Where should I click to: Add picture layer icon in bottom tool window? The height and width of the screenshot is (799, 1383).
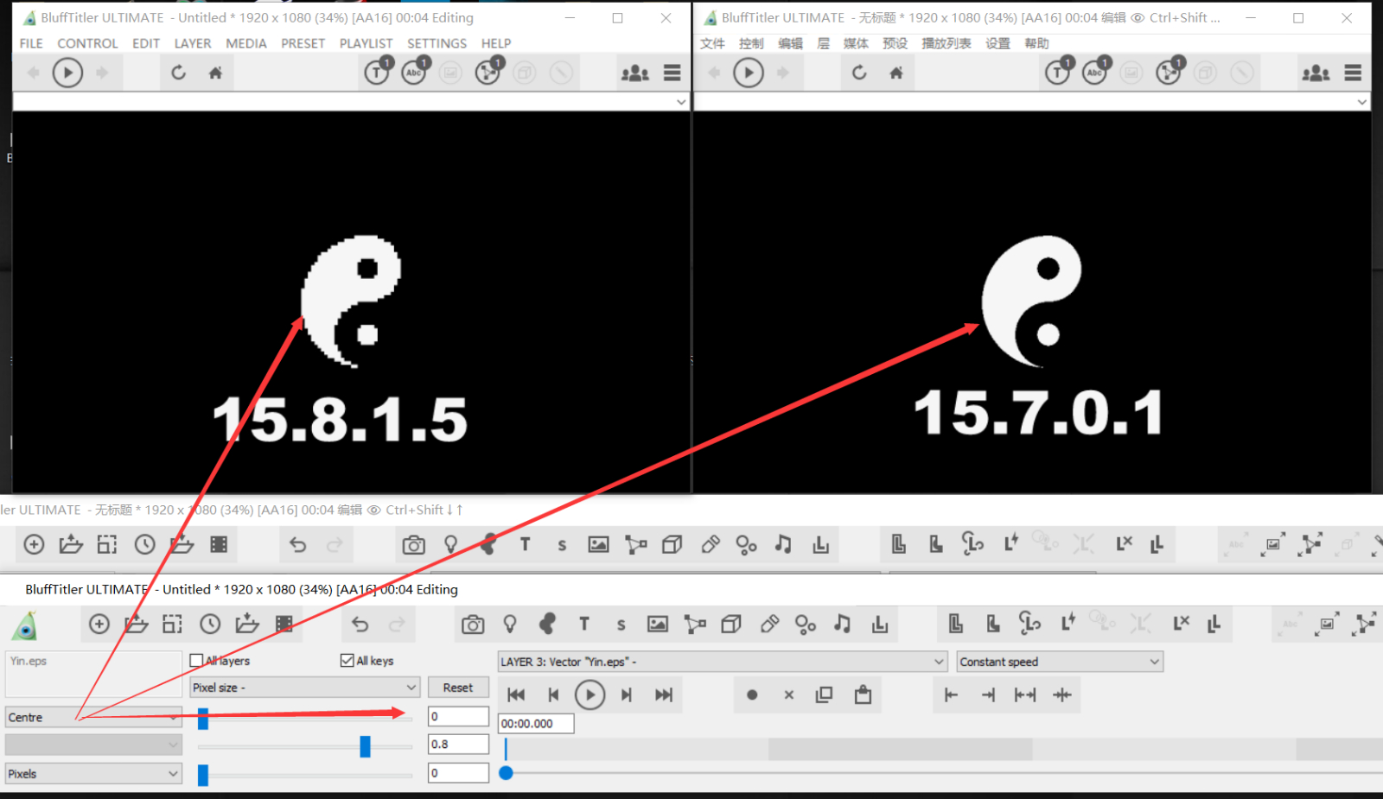coord(658,624)
